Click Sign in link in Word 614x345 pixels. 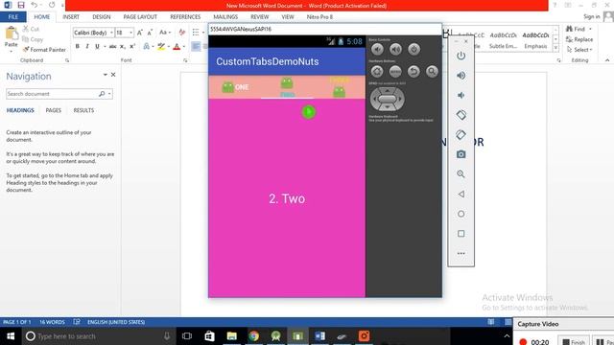click(591, 16)
